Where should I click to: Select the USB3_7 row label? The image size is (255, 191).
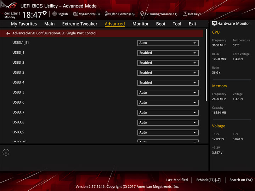coord(18,112)
